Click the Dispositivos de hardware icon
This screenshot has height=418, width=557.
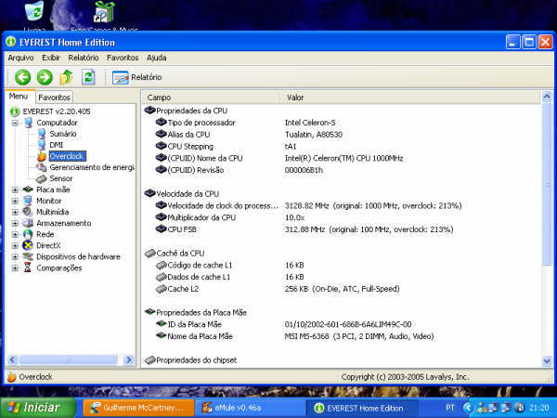(28, 256)
